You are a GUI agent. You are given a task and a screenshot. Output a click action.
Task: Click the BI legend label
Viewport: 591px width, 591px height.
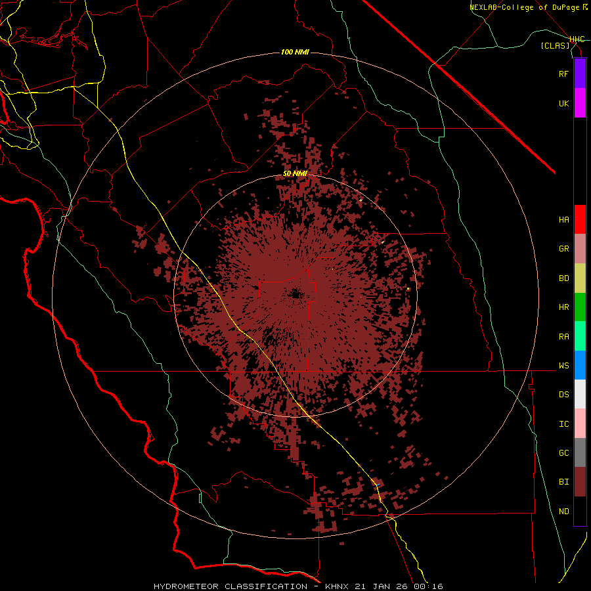564,482
